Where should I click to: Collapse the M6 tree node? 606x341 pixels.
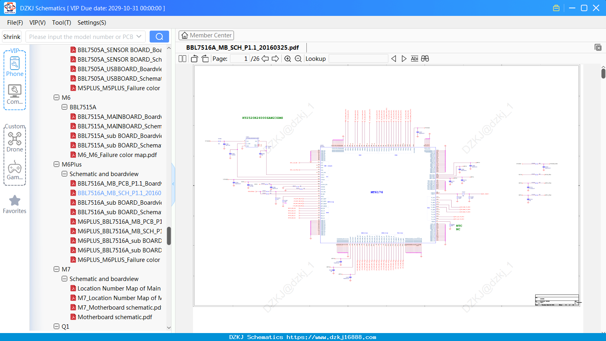[57, 97]
